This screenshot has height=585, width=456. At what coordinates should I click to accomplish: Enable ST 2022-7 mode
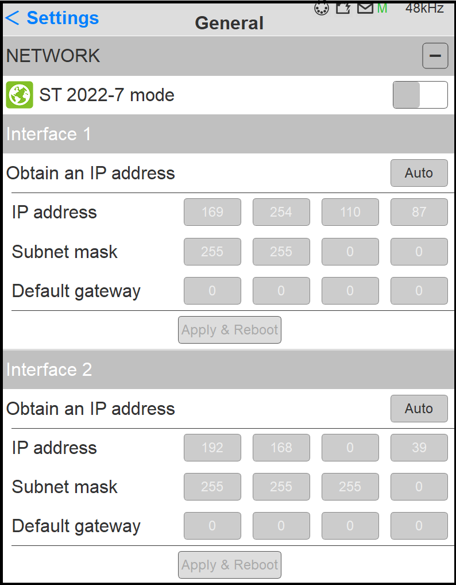420,95
